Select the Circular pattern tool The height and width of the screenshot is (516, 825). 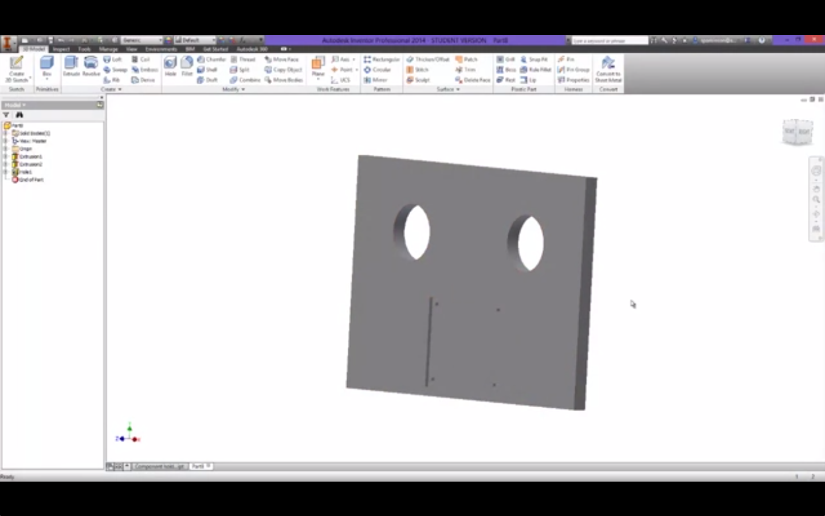pyautogui.click(x=377, y=70)
